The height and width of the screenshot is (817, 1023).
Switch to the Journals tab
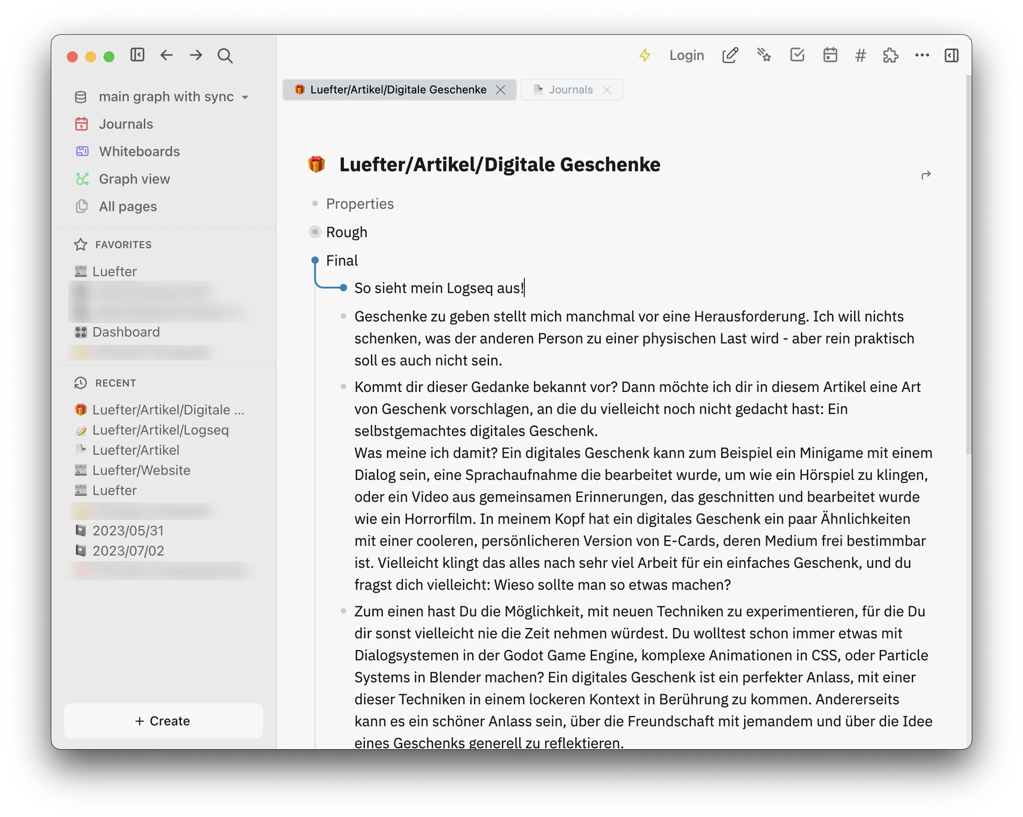[570, 90]
